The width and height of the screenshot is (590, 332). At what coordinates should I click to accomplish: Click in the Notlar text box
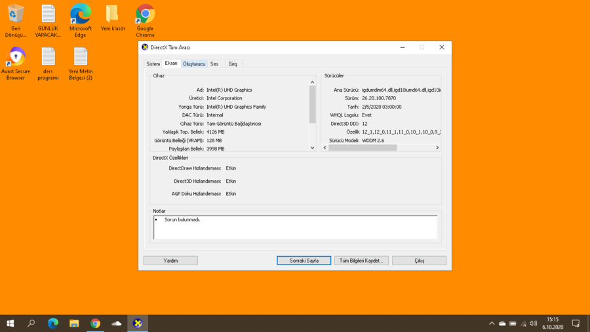[296, 227]
